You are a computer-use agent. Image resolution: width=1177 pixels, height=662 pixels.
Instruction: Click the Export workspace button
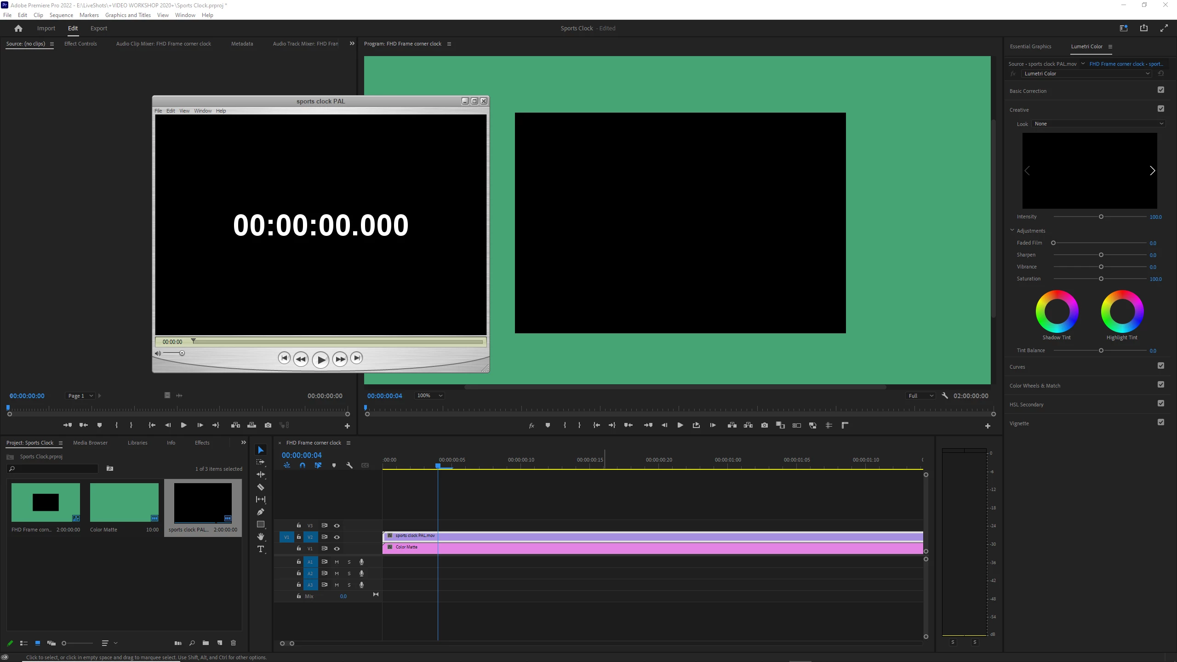[98, 28]
